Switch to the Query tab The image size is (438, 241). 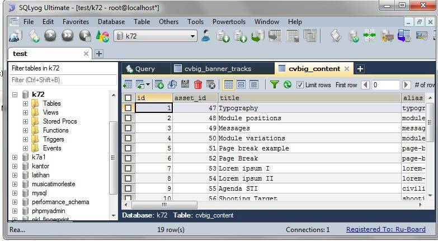tap(145, 69)
